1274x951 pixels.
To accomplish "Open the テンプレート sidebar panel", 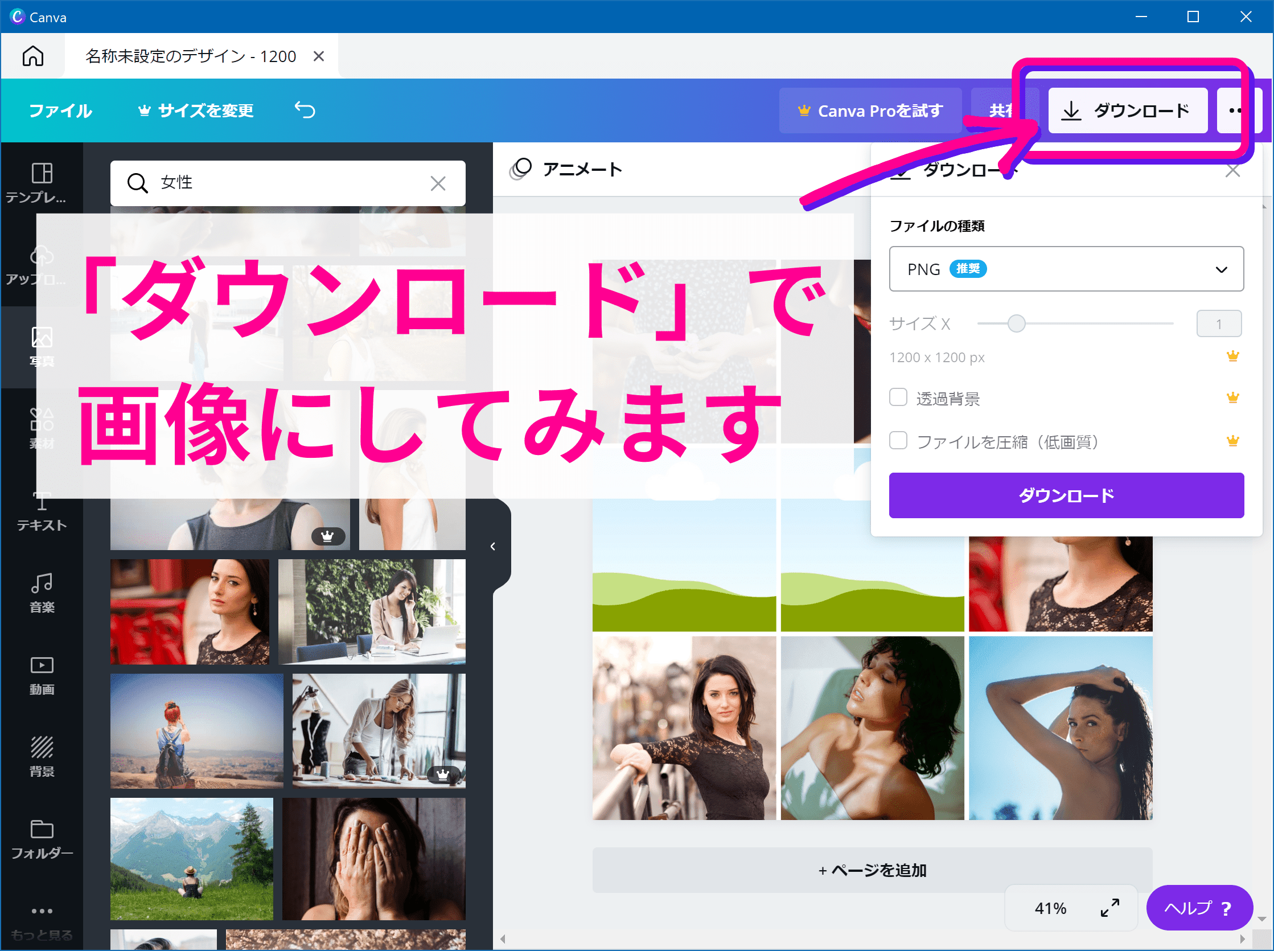I will [x=42, y=182].
